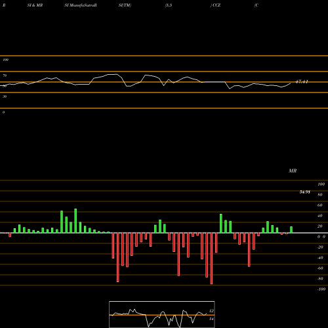Click the -100 label on MR axis
Image resolution: width=328 pixels, height=328 pixels.
321,289
